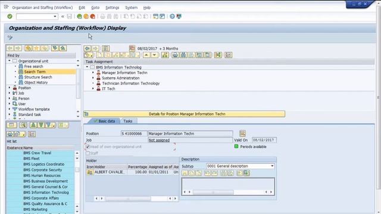This screenshot has width=381, height=214.
Task: Expand Manager Information Techn position
Action: coord(93,73)
